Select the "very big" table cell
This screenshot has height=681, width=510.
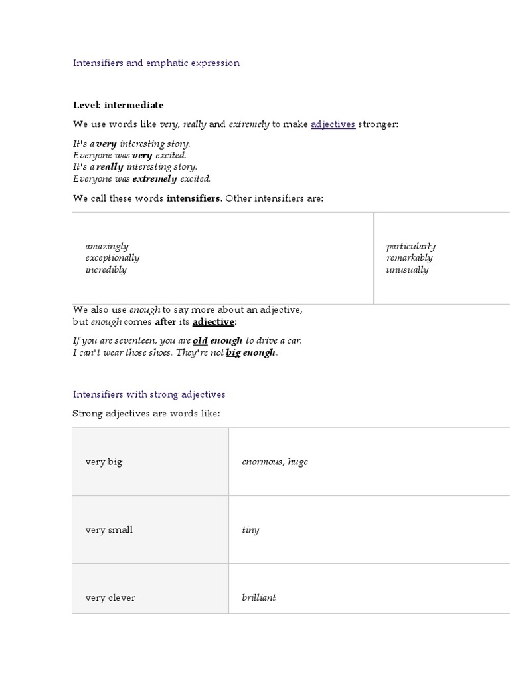click(104, 462)
